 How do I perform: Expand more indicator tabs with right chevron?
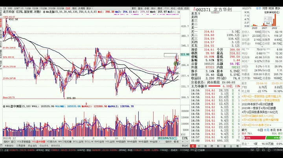tap(159, 142)
